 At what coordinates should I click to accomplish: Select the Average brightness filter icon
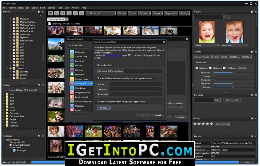click(72, 101)
